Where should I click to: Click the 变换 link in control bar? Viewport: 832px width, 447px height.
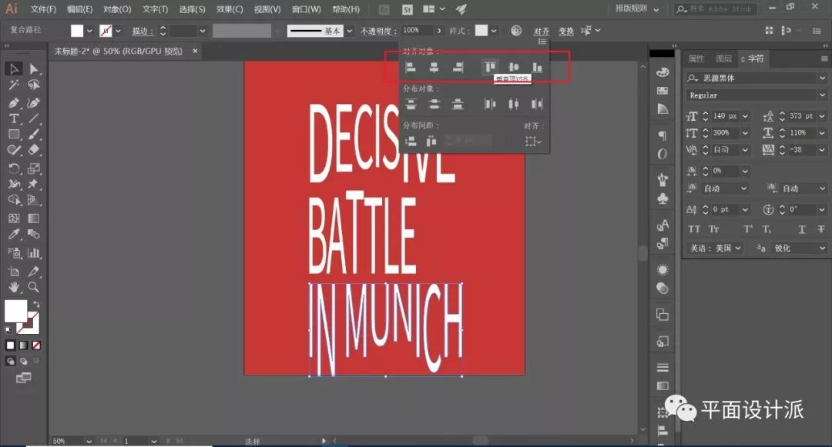point(565,32)
